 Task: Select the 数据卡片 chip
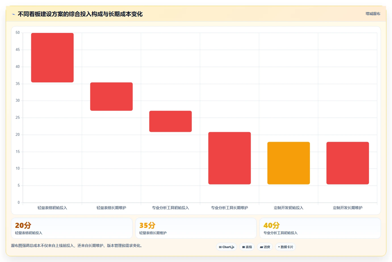tap(286, 247)
